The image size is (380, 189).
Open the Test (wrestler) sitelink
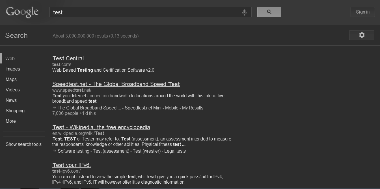pos(147,151)
